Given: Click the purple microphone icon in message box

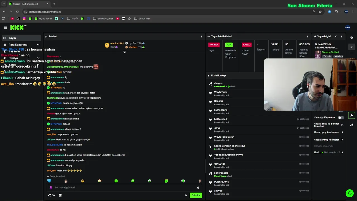Looking at the screenshot, I should (x=51, y=188).
